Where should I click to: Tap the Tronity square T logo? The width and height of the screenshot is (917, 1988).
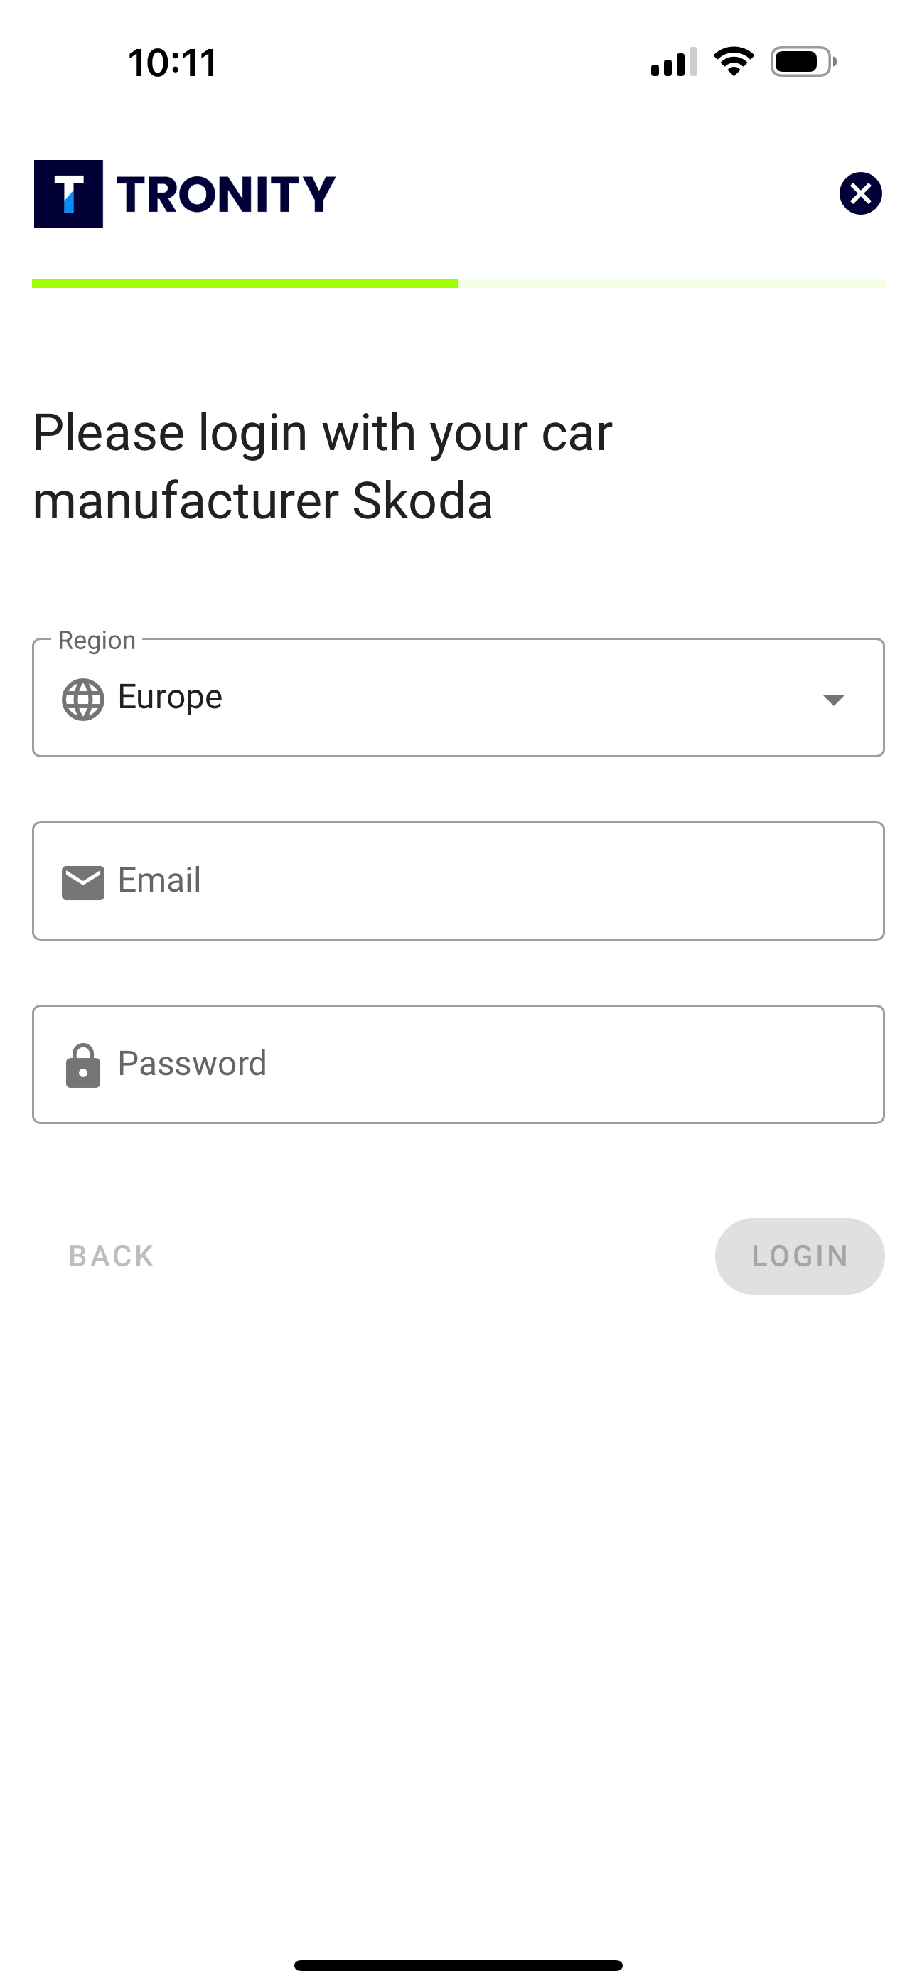(x=68, y=193)
